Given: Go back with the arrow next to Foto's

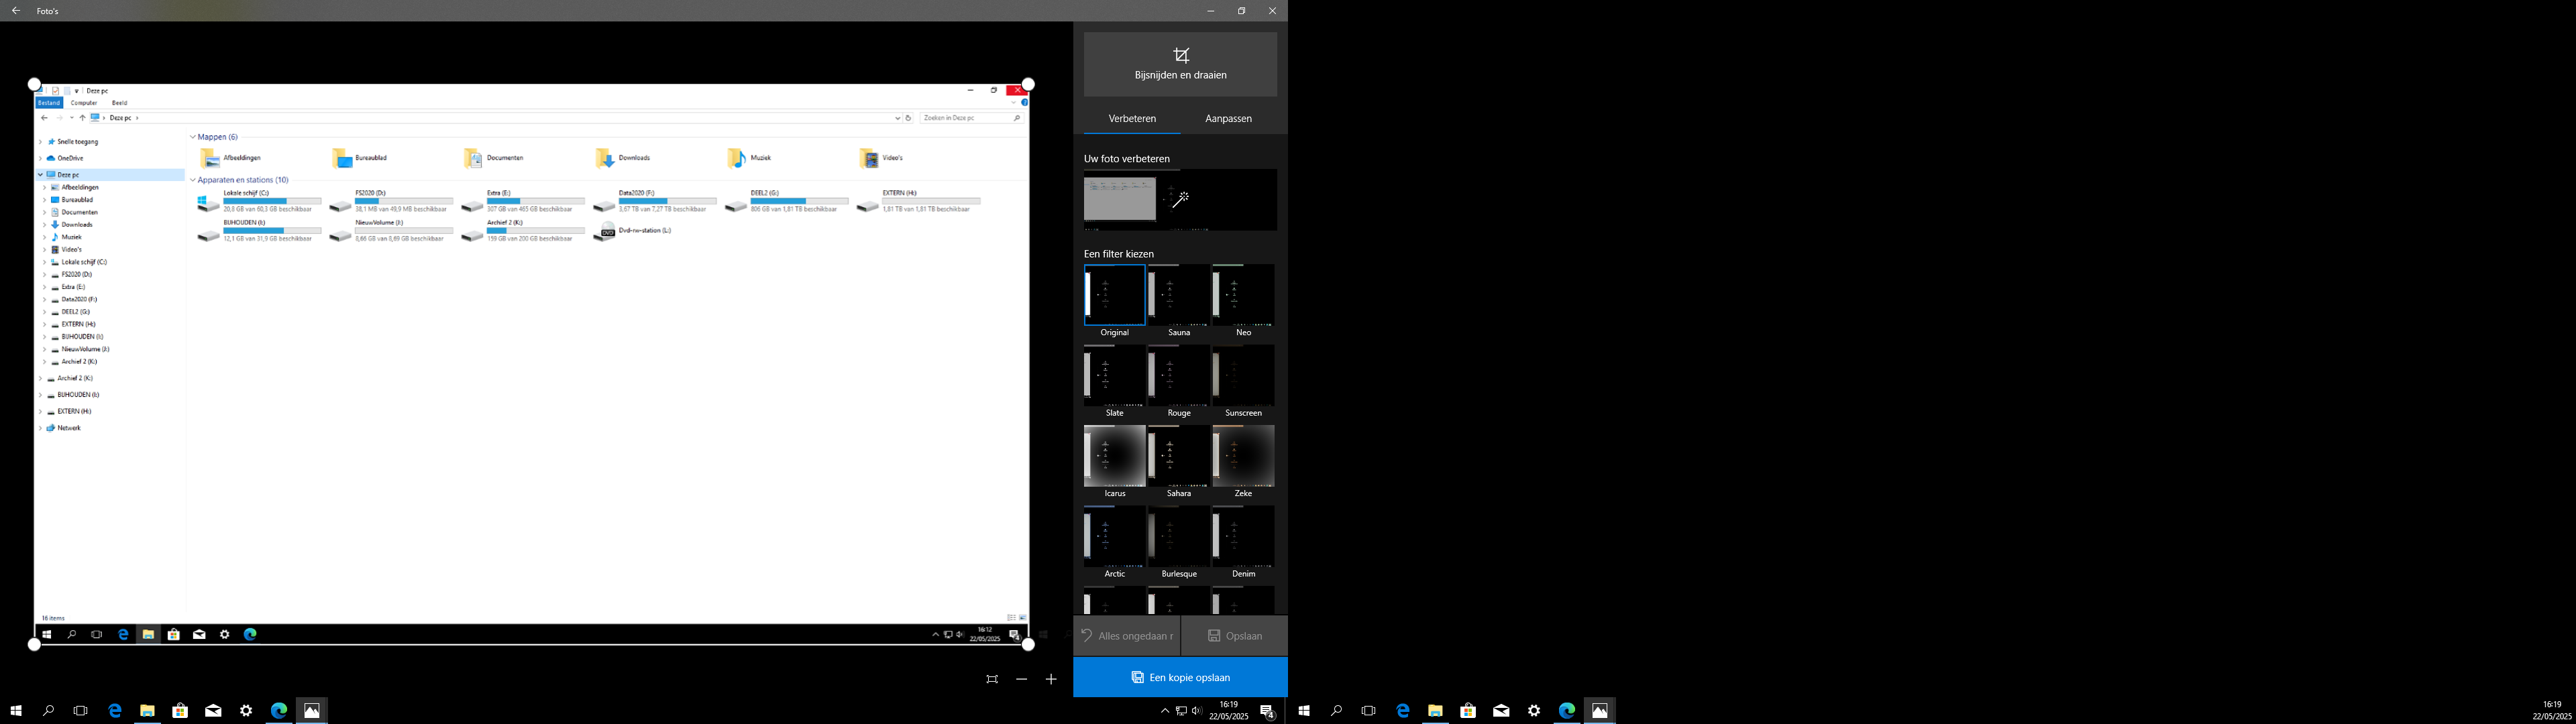Looking at the screenshot, I should tap(15, 11).
